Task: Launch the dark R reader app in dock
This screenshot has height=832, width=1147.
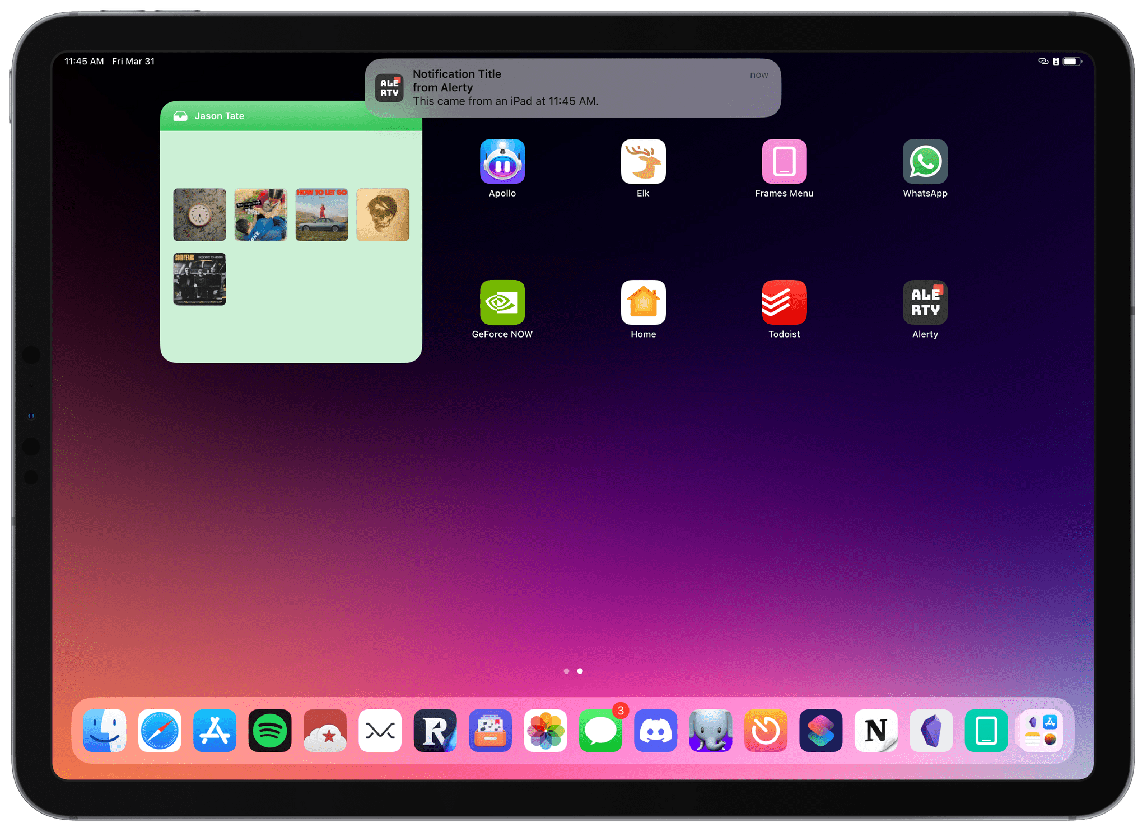Action: tap(435, 731)
